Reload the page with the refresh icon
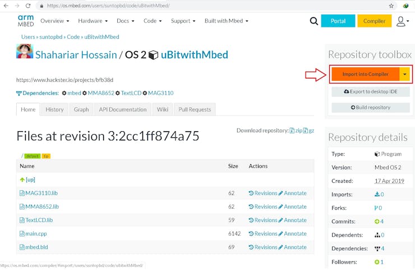This screenshot has height=272, width=415. (x=28, y=6)
